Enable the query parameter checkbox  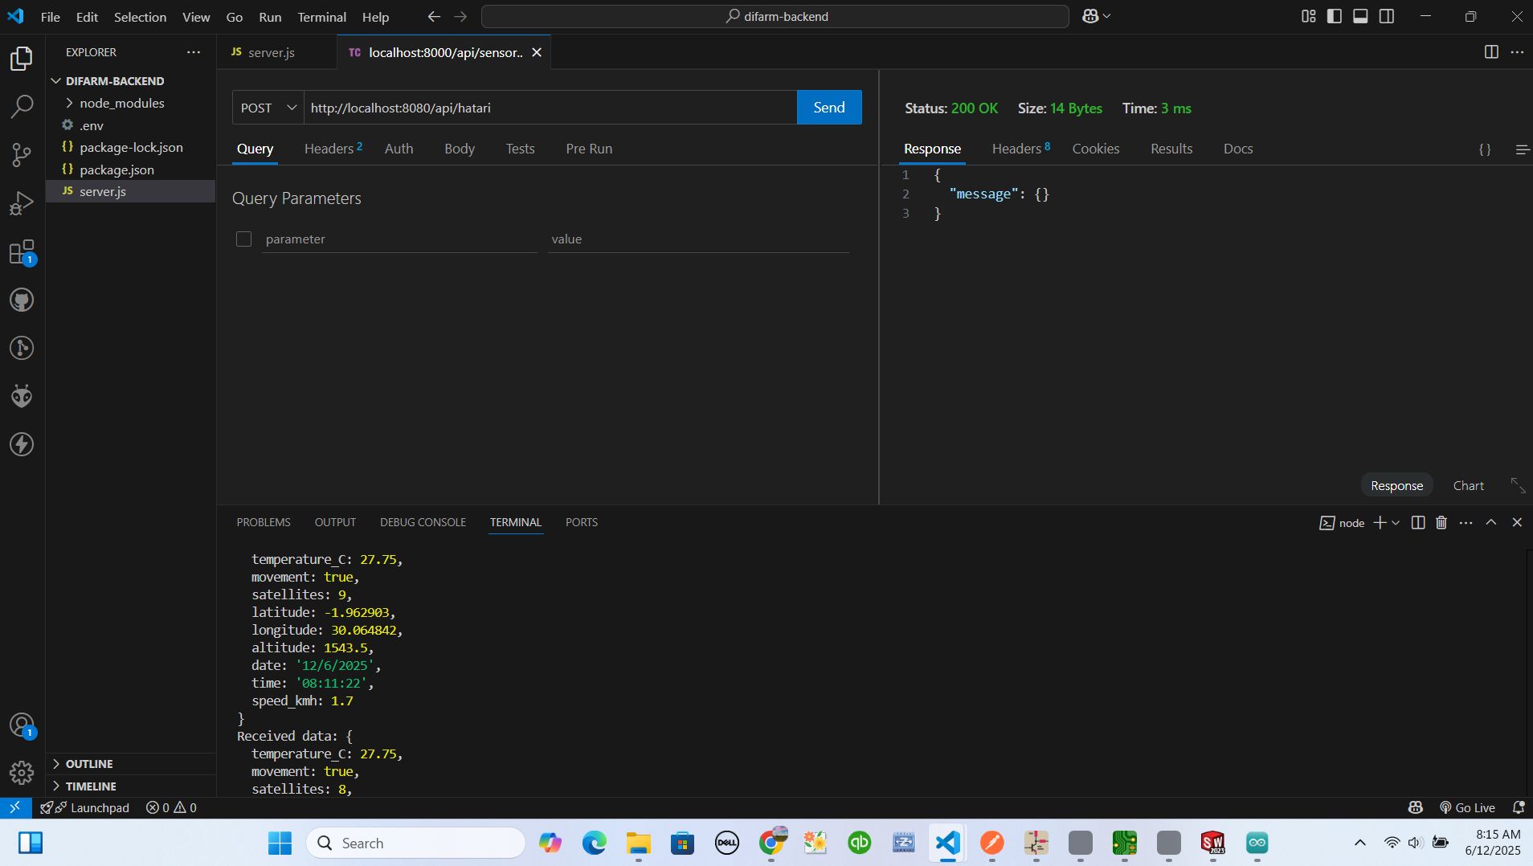point(243,239)
